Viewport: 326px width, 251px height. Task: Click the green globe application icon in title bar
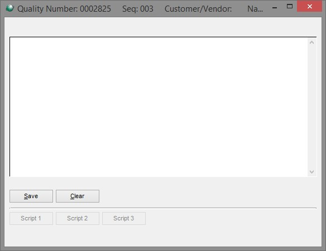[10, 8]
